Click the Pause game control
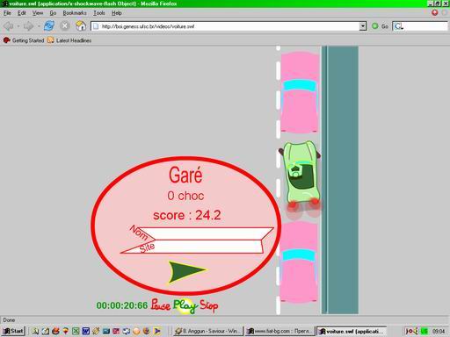The height and width of the screenshot is (337, 450). pos(161,305)
